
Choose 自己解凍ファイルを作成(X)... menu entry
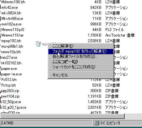[x=81, y=56]
